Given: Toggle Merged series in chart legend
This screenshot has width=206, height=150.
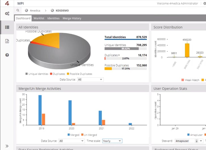Looking at the screenshot, I should point(73,135).
